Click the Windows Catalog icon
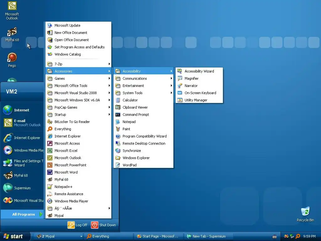 point(50,54)
